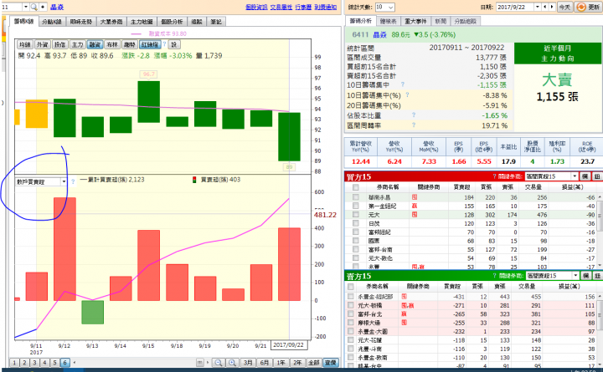Set chart range to 1年

[281, 363]
